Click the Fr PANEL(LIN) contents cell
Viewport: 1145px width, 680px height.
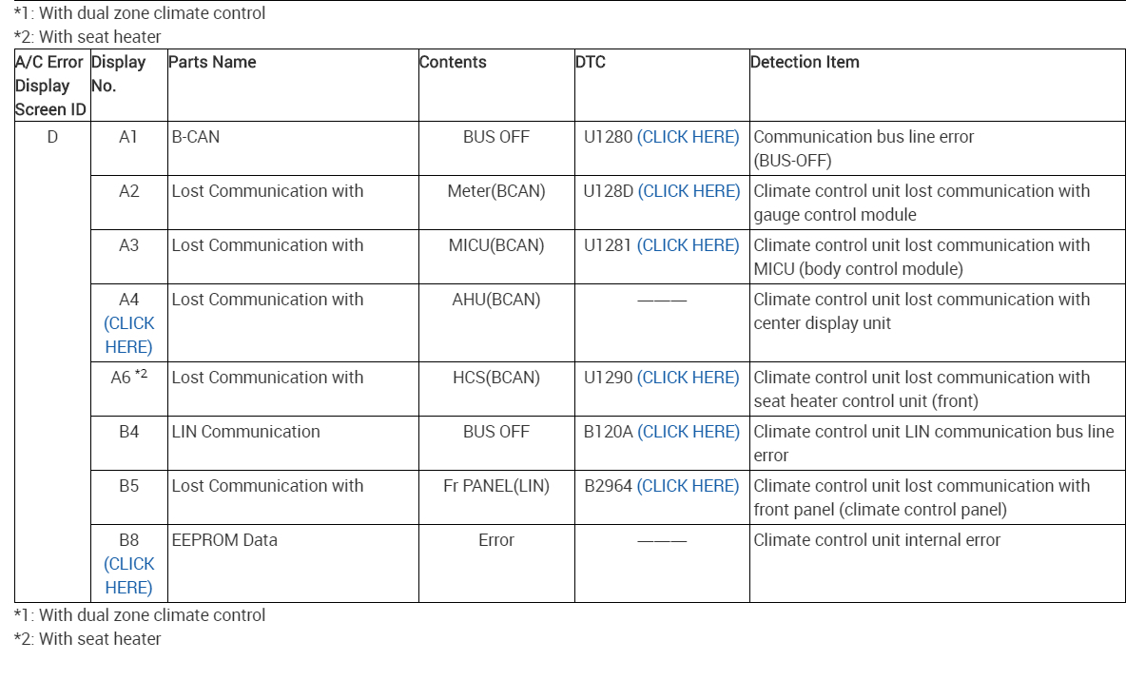496,486
